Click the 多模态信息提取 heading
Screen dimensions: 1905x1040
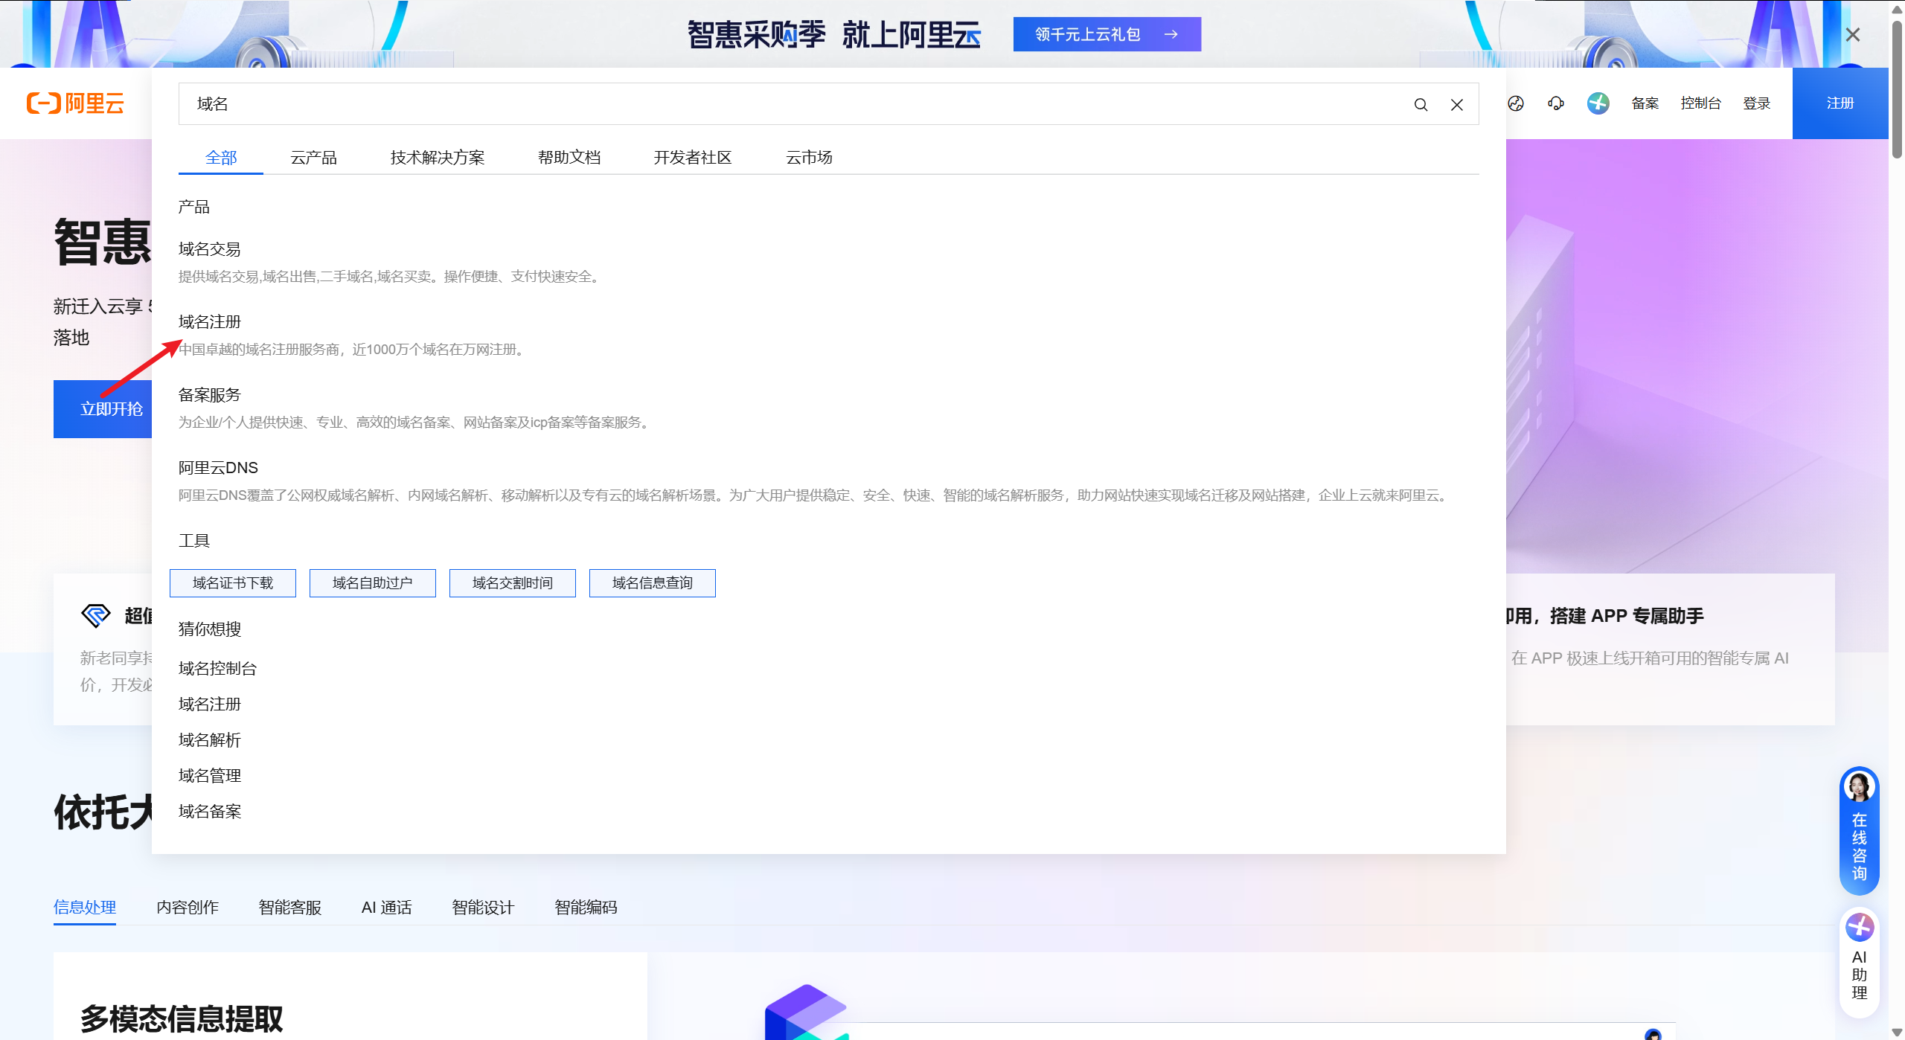pyautogui.click(x=182, y=1018)
